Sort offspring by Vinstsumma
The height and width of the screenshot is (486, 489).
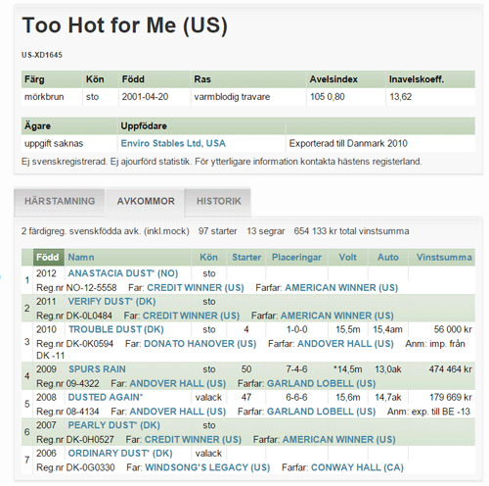click(444, 258)
